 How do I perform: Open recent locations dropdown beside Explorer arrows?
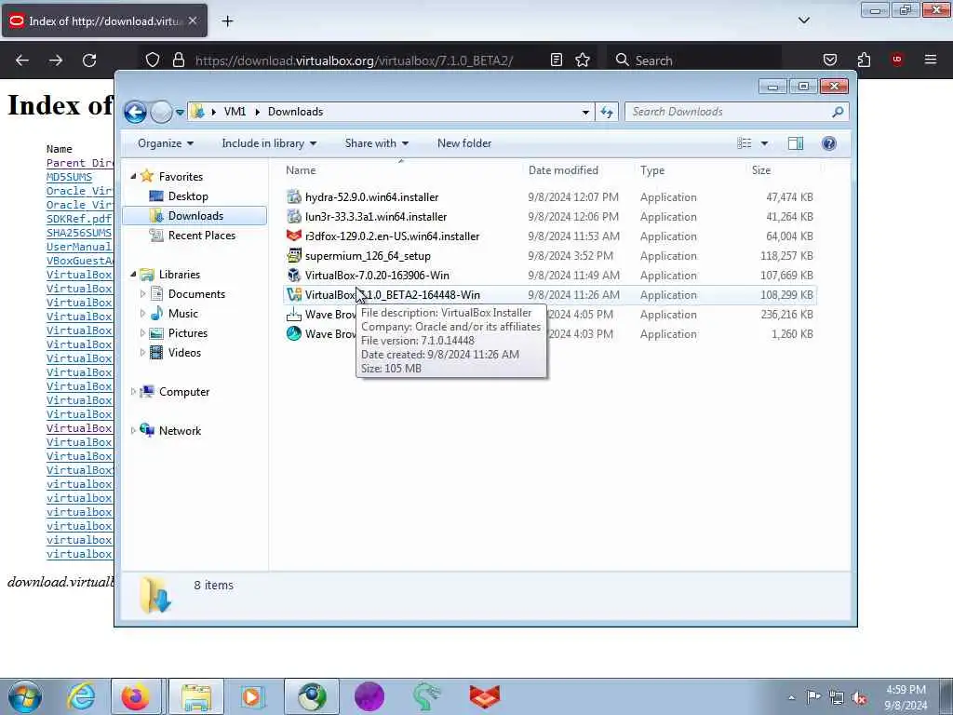180,113
